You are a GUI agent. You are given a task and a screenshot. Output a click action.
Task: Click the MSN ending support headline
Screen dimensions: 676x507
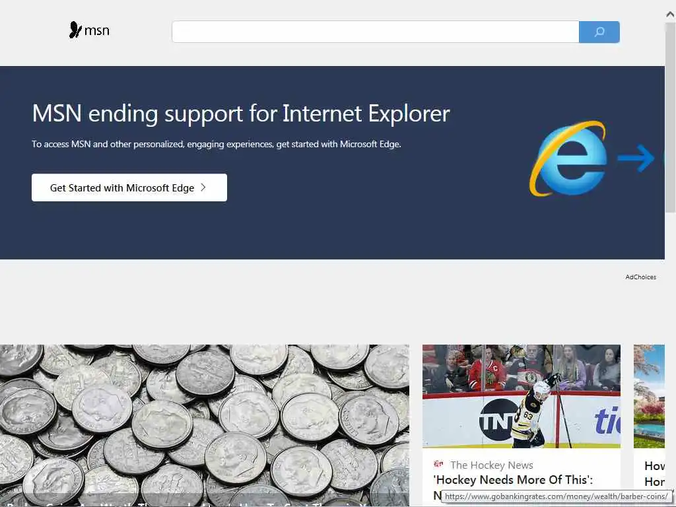click(240, 114)
